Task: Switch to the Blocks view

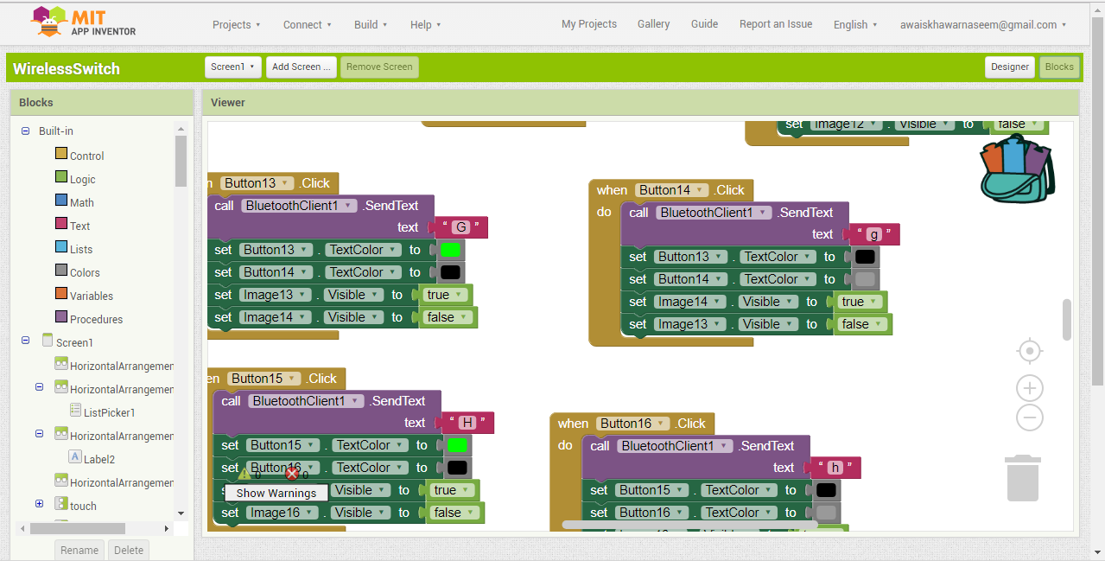Action: [x=1059, y=67]
